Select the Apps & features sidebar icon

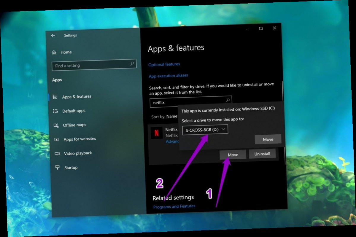point(55,97)
